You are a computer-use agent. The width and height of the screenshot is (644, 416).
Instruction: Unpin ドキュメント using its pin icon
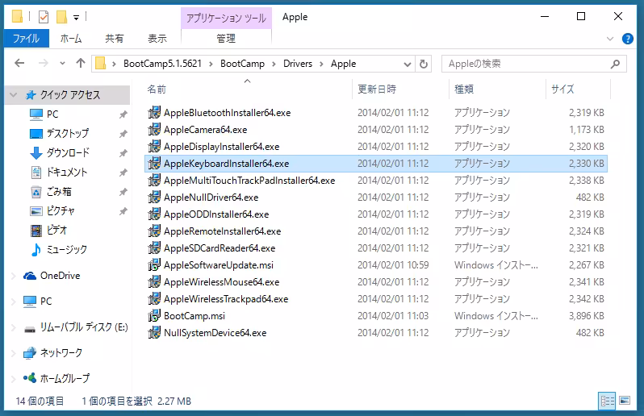[123, 173]
